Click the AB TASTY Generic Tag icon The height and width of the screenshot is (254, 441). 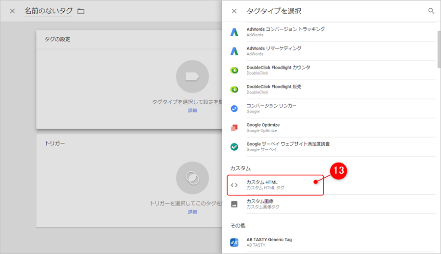click(234, 242)
